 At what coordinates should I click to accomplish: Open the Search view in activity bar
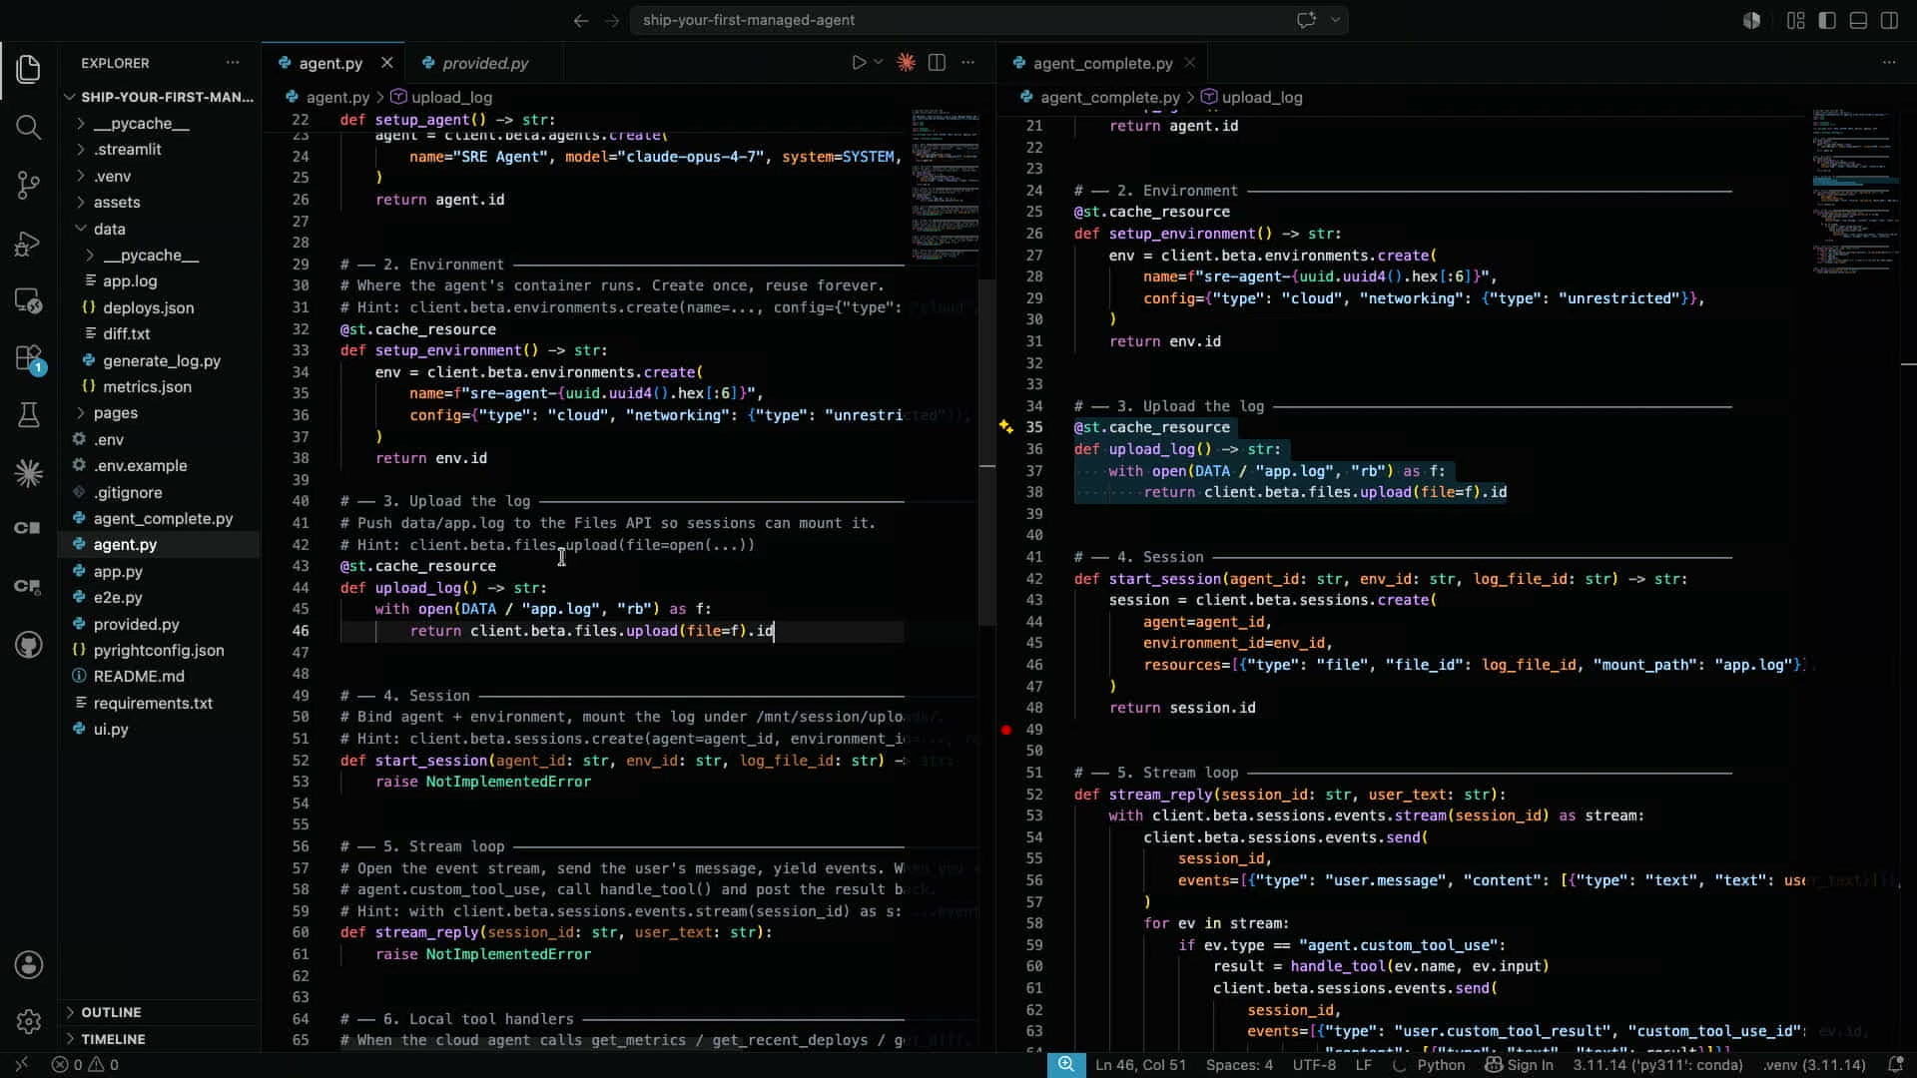click(28, 127)
